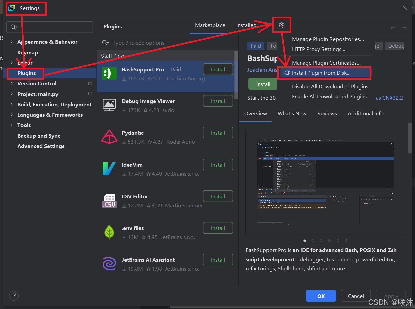415x309 pixels.
Task: Click the green Install button in details
Action: coord(263,84)
